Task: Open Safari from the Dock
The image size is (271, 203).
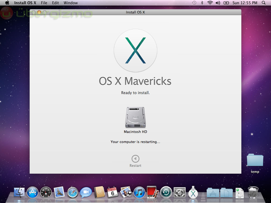Action: (x=73, y=192)
